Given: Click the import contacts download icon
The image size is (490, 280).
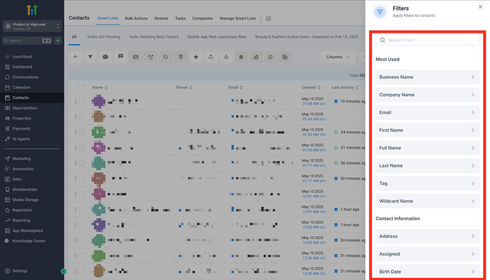Looking at the screenshot, I should 226,57.
